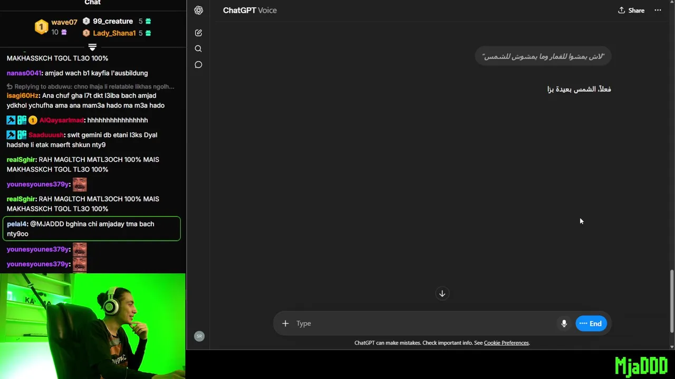Jump to latest message with down arrow

[x=442, y=294]
